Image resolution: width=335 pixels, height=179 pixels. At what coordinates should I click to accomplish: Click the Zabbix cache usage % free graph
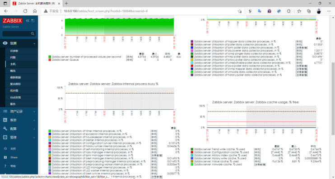pyautogui.click(x=262, y=116)
